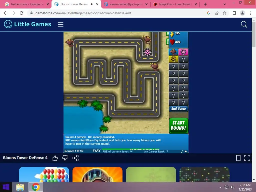Toggle the icon right of the music note
This screenshot has height=192, width=256.
tap(186, 151)
